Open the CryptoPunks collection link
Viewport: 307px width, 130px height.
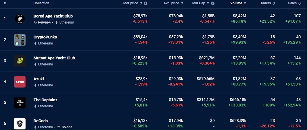(45, 37)
